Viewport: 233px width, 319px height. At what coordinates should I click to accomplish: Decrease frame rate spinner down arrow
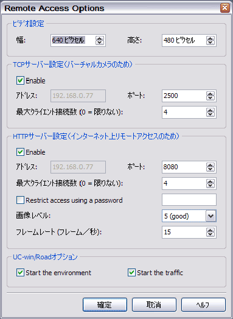(x=210, y=234)
